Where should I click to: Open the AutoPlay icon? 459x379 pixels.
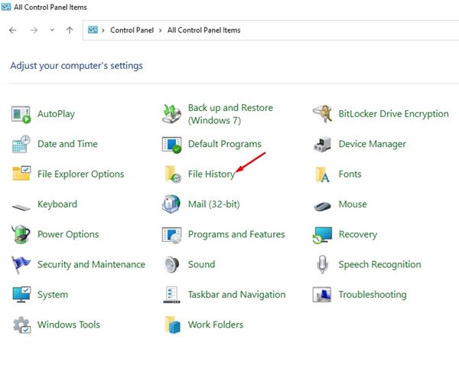[21, 114]
